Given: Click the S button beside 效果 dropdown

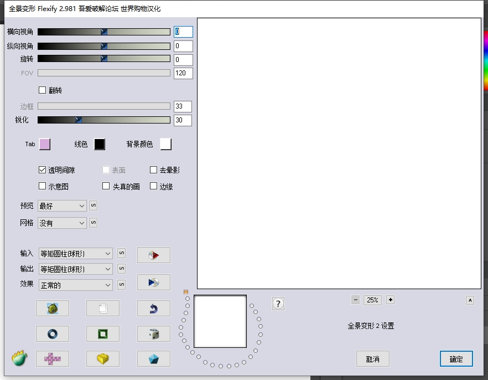Looking at the screenshot, I should [121, 284].
